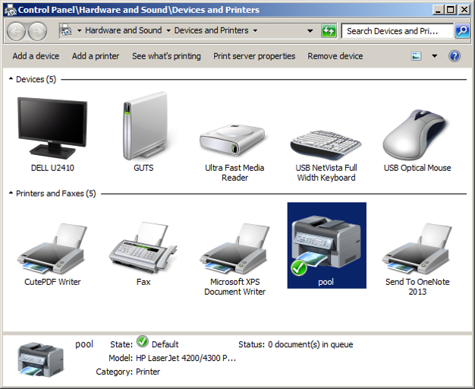
Task: Click the Back navigation arrow
Action: 16,31
